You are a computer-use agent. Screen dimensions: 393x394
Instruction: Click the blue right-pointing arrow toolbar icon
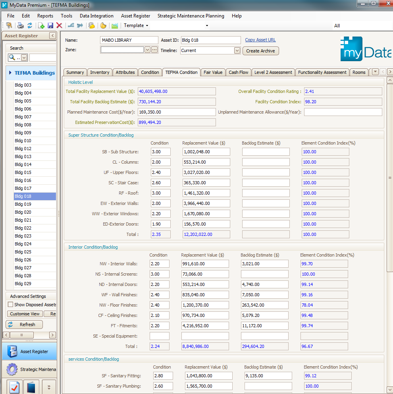[x=80, y=25]
